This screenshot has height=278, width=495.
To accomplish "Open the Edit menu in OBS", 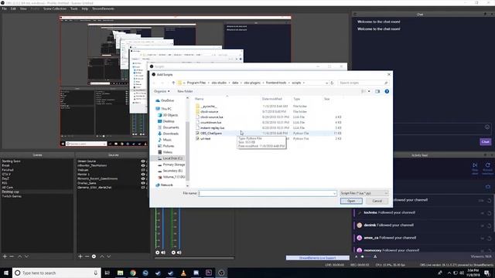I will point(13,8).
